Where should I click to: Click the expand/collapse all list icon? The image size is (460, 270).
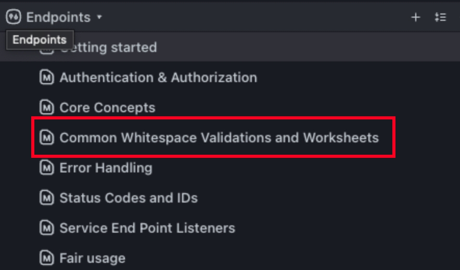click(x=440, y=17)
